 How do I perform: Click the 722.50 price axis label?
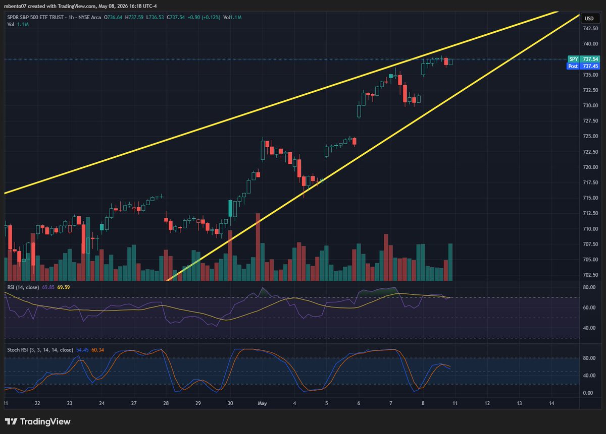coord(590,152)
